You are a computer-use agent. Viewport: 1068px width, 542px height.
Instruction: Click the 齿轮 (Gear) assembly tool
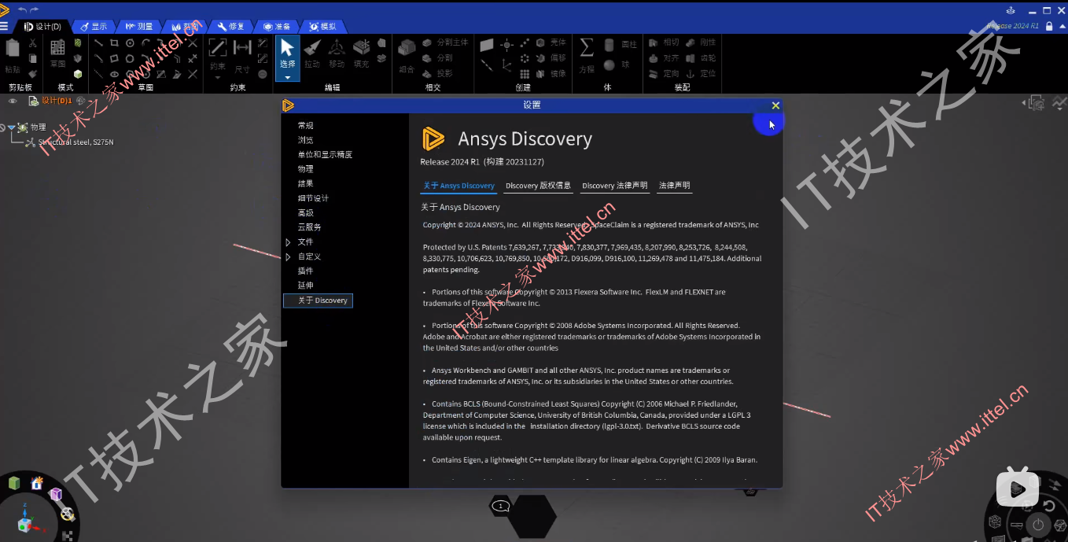click(x=701, y=58)
